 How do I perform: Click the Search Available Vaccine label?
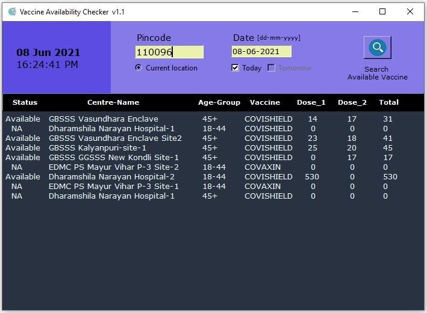click(x=377, y=73)
